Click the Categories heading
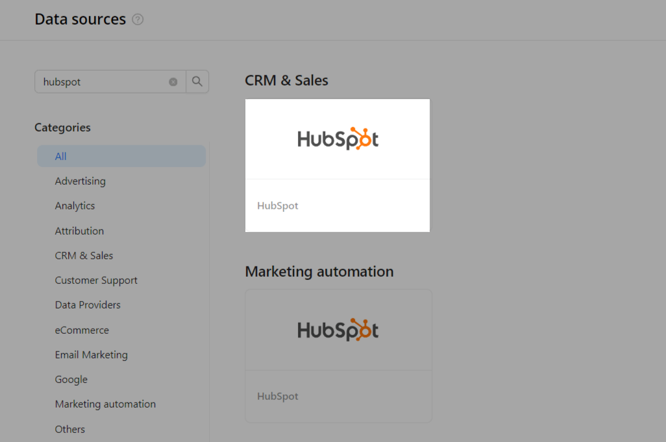 pos(62,128)
